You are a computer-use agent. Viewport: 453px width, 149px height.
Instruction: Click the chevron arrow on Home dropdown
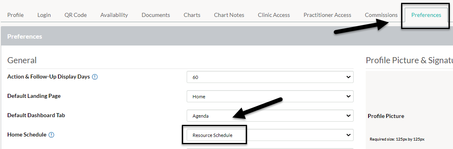(348, 96)
